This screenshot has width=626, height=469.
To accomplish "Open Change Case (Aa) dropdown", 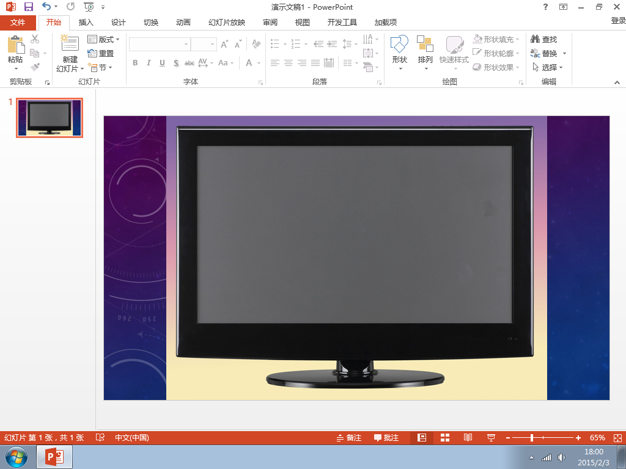I will coord(226,63).
